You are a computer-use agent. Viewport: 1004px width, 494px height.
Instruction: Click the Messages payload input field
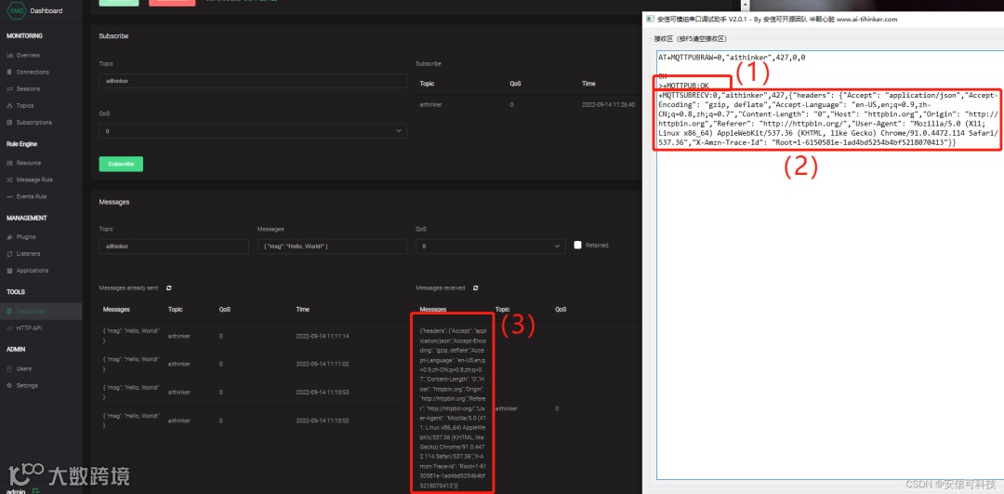coord(332,246)
